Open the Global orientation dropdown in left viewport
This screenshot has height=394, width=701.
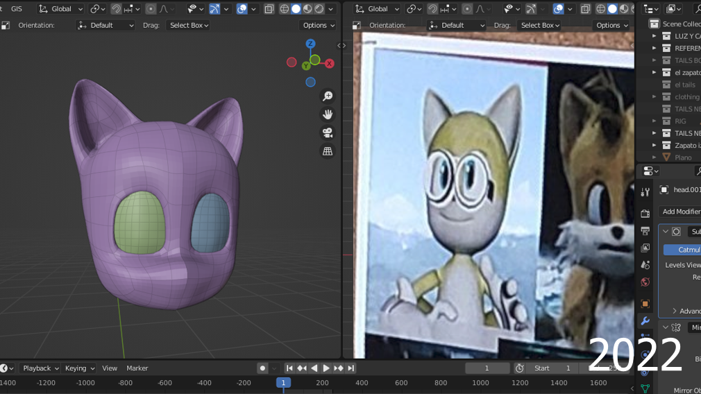60,9
